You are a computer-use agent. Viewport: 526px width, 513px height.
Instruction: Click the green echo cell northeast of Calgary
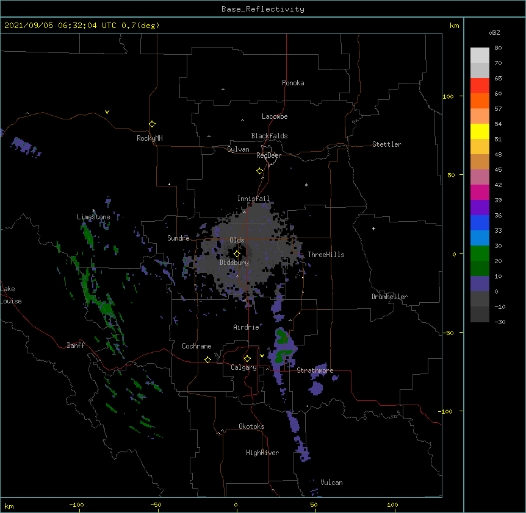point(281,336)
